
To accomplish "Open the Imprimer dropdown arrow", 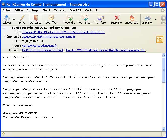I will click(x=155, y=20).
